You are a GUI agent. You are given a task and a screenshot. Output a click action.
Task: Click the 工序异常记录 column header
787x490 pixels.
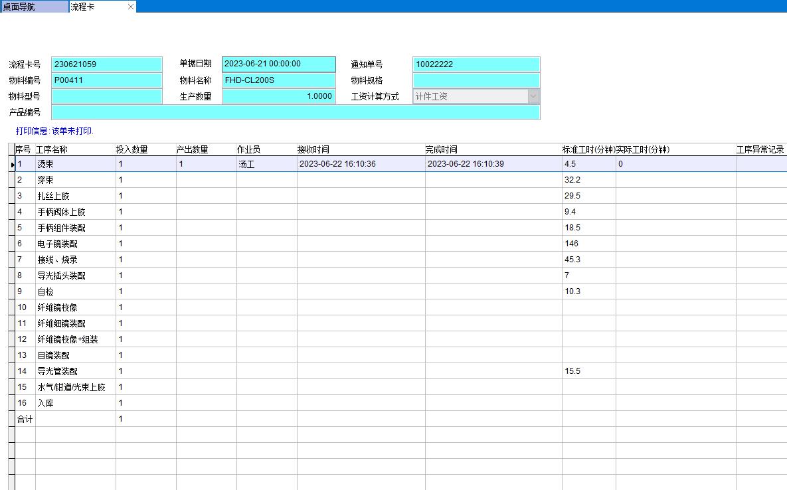[x=760, y=149]
